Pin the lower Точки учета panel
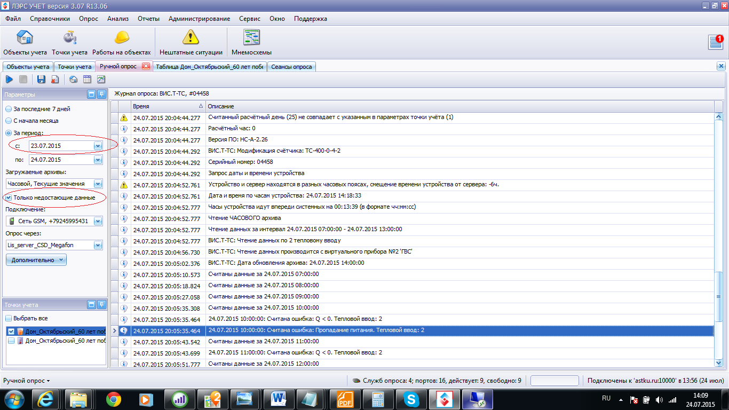 coord(101,305)
